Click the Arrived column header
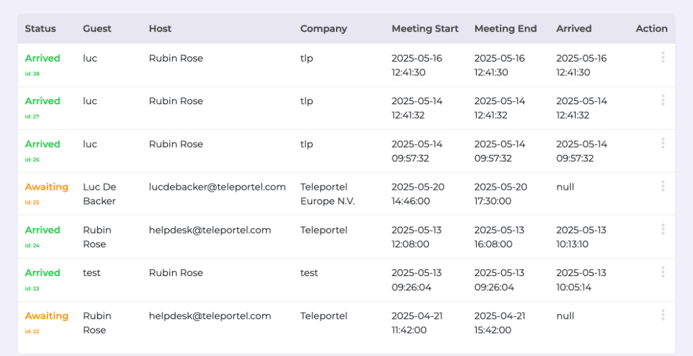This screenshot has height=356, width=693. [x=574, y=28]
